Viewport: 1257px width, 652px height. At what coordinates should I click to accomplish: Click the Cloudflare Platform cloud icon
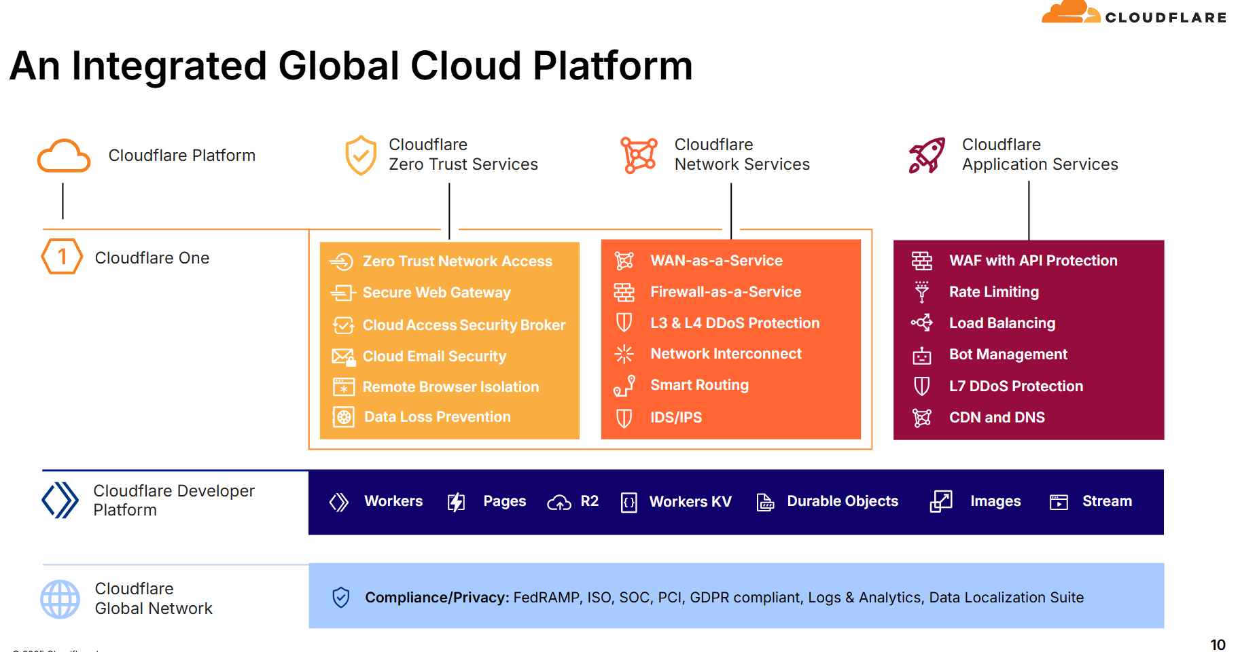pos(64,156)
